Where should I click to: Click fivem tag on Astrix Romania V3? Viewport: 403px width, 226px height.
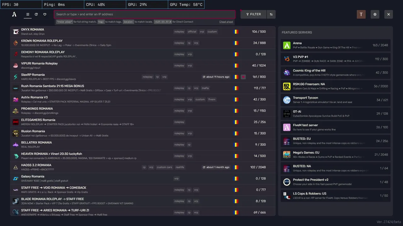212,100
